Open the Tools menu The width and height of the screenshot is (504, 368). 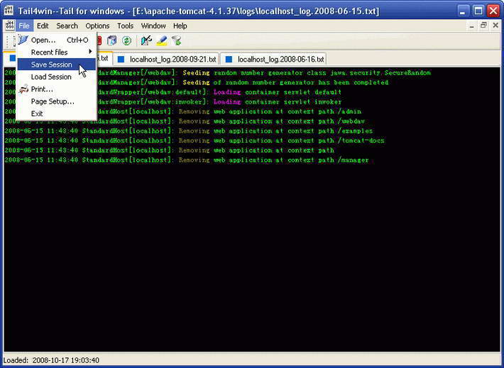[125, 26]
